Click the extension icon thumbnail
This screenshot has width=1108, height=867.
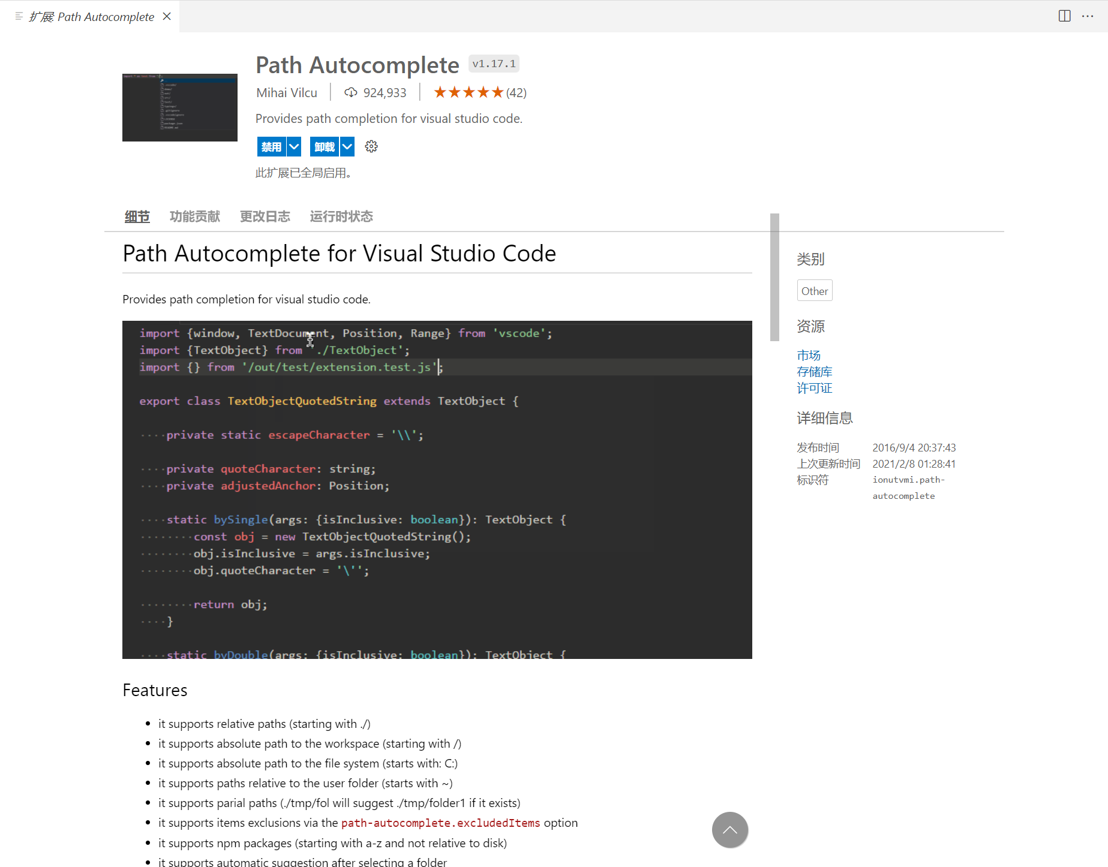pos(180,107)
